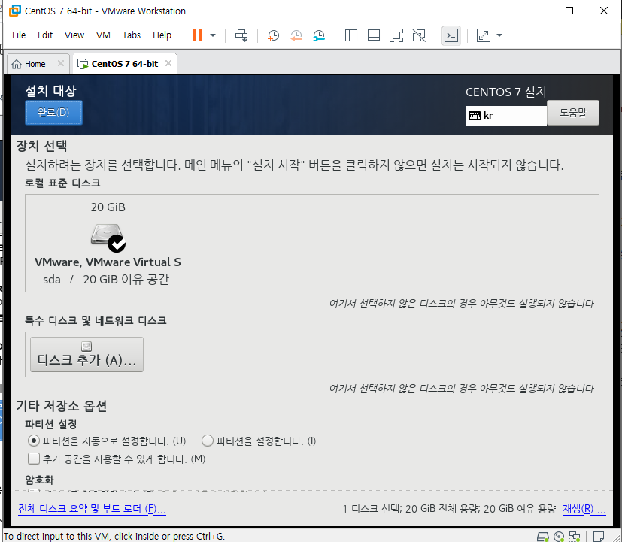Open the Tabs menu

(x=132, y=35)
